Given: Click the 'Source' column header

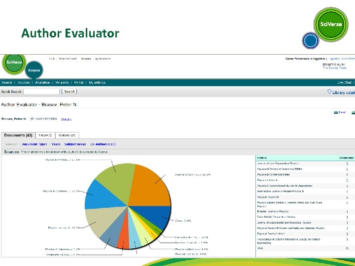Looking at the screenshot, I should 262,158.
